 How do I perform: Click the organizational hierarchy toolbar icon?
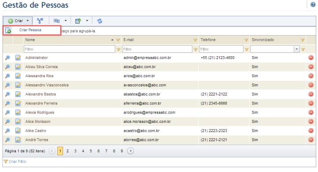[x=40, y=21]
